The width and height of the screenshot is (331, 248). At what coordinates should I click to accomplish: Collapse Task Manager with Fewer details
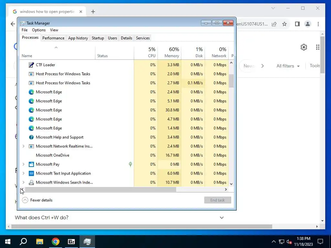click(37, 200)
